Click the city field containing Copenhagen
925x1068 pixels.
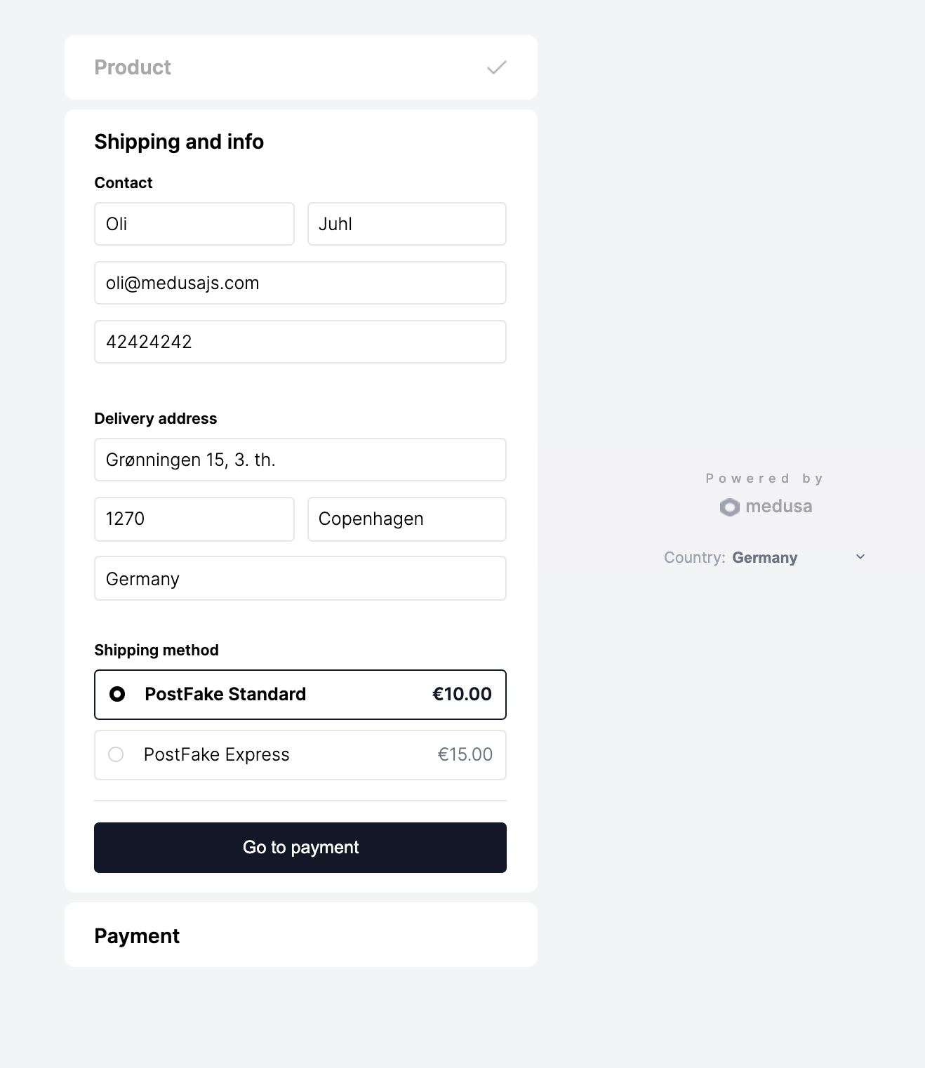(x=407, y=519)
